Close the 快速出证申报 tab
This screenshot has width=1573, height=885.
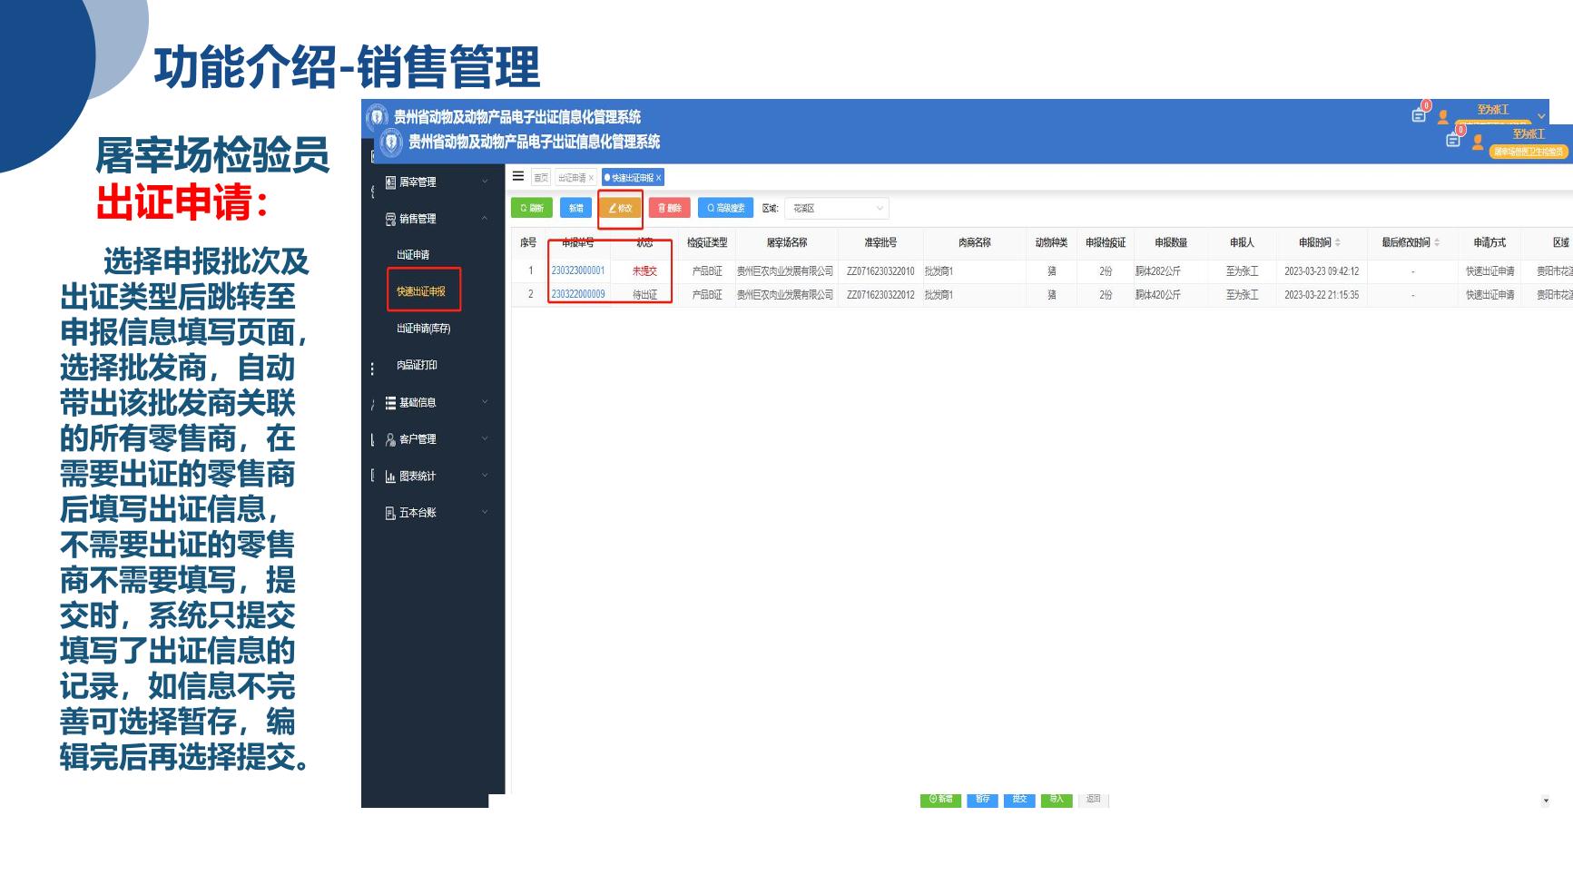coord(659,178)
